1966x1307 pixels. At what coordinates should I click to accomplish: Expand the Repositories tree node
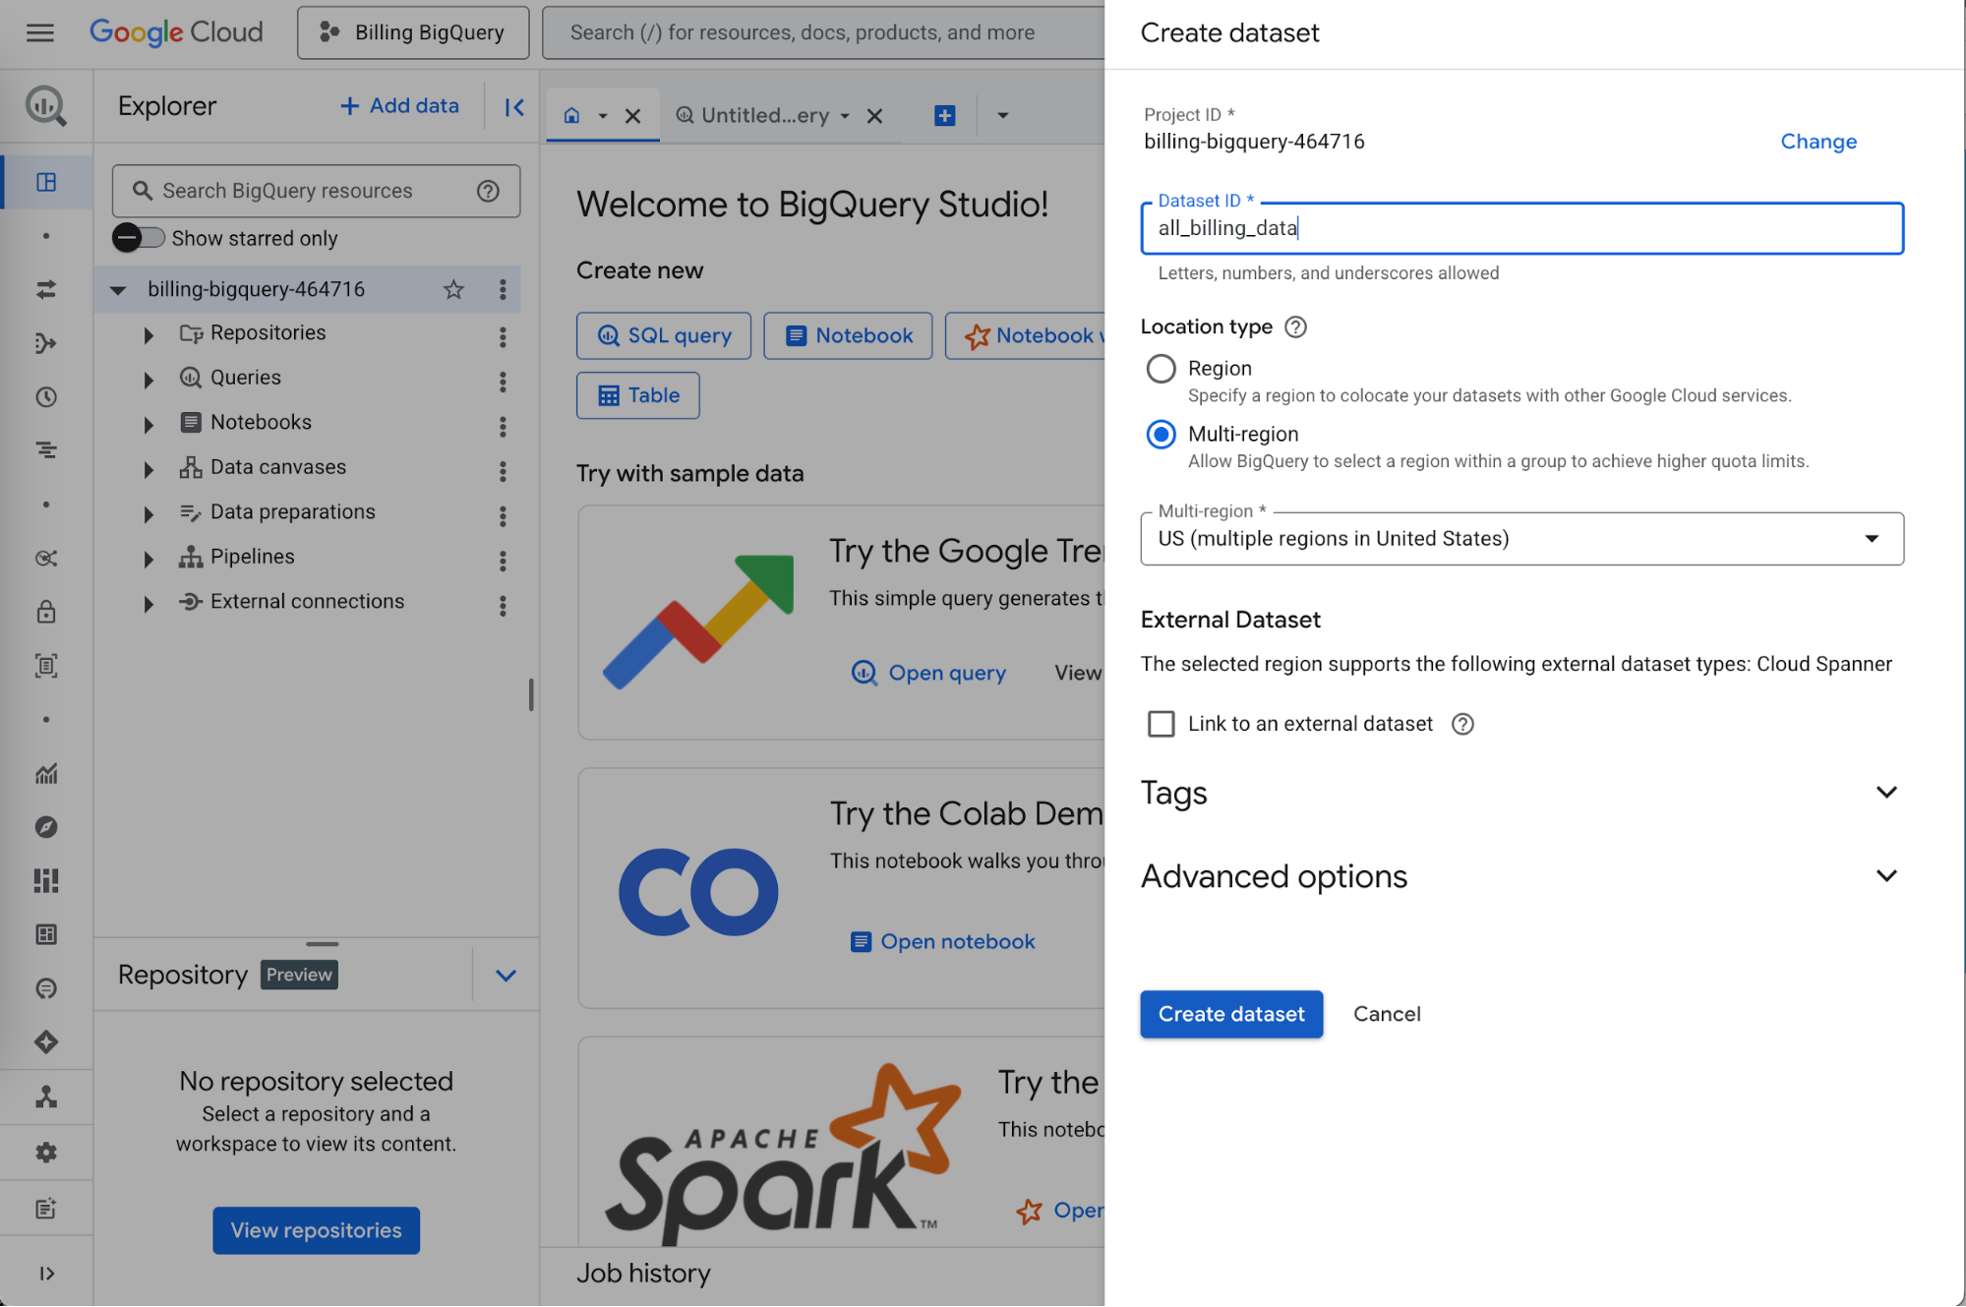pyautogui.click(x=149, y=335)
